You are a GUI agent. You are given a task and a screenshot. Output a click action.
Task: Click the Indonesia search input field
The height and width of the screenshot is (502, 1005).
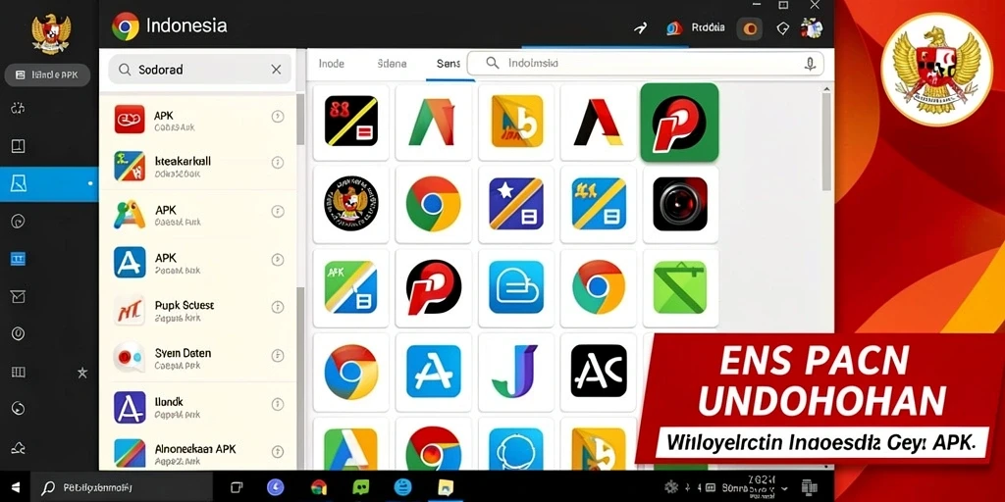click(646, 64)
